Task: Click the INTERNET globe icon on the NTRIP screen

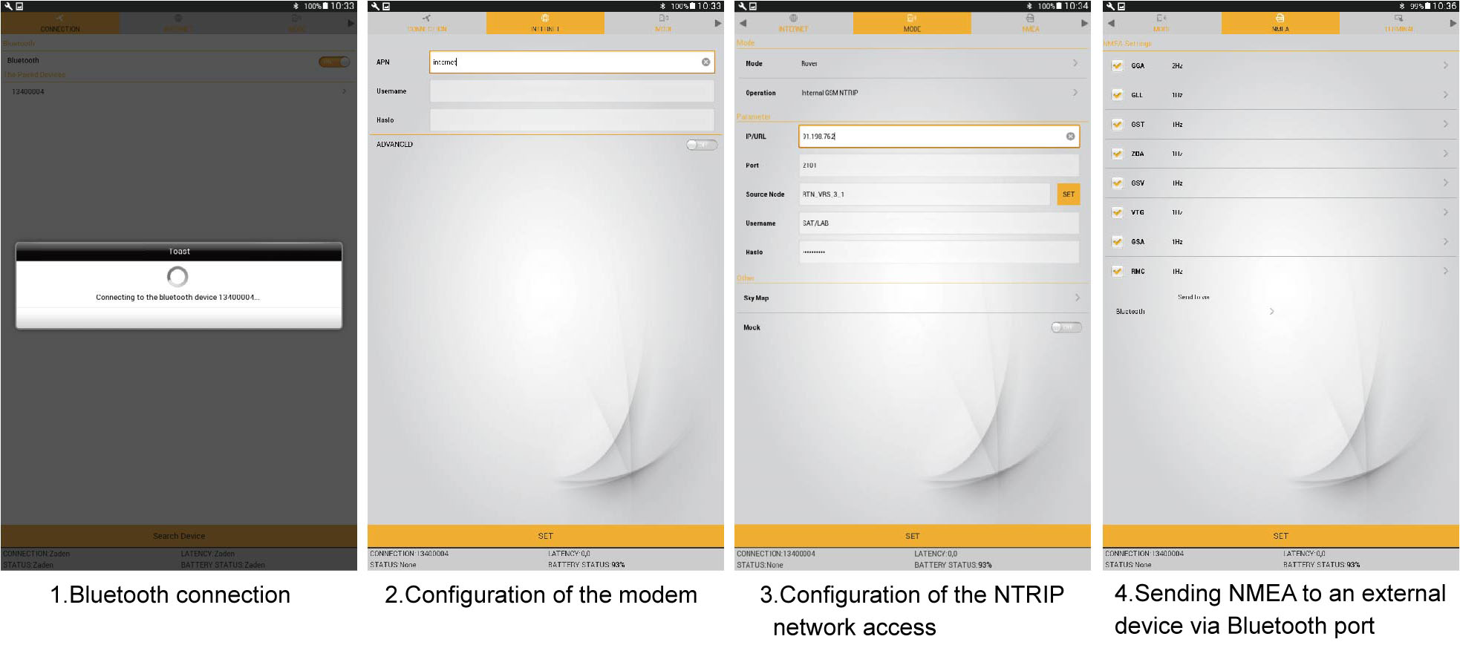Action: 793,19
